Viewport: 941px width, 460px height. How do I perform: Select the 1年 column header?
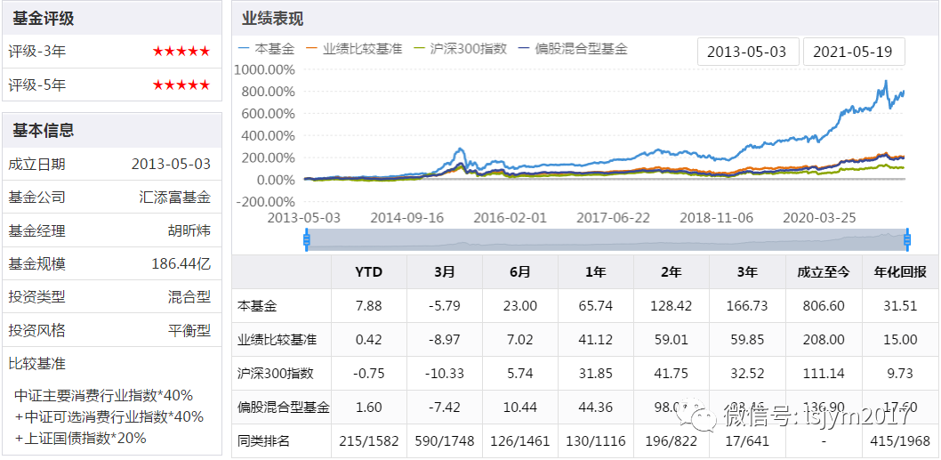coord(595,272)
